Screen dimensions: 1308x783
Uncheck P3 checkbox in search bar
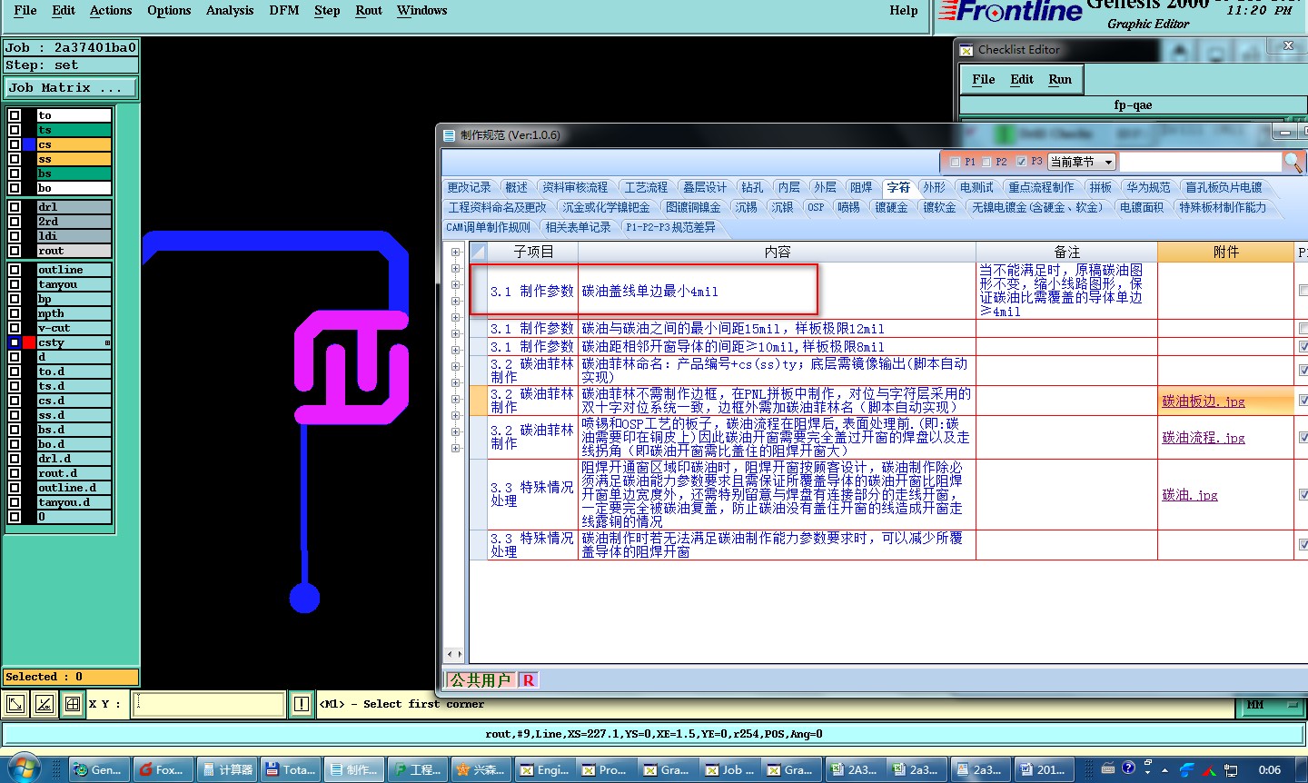point(1021,162)
